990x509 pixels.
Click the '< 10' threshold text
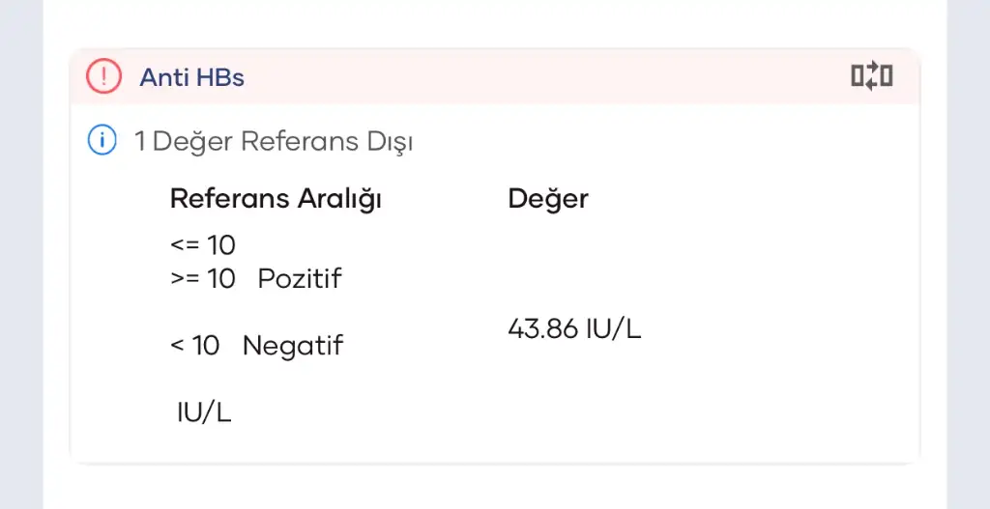pyautogui.click(x=195, y=345)
